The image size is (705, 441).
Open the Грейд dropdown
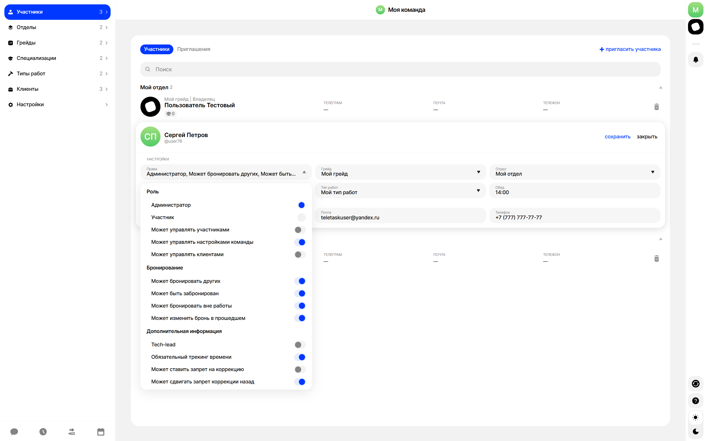tap(400, 172)
